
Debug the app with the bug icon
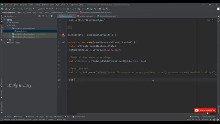68,9
